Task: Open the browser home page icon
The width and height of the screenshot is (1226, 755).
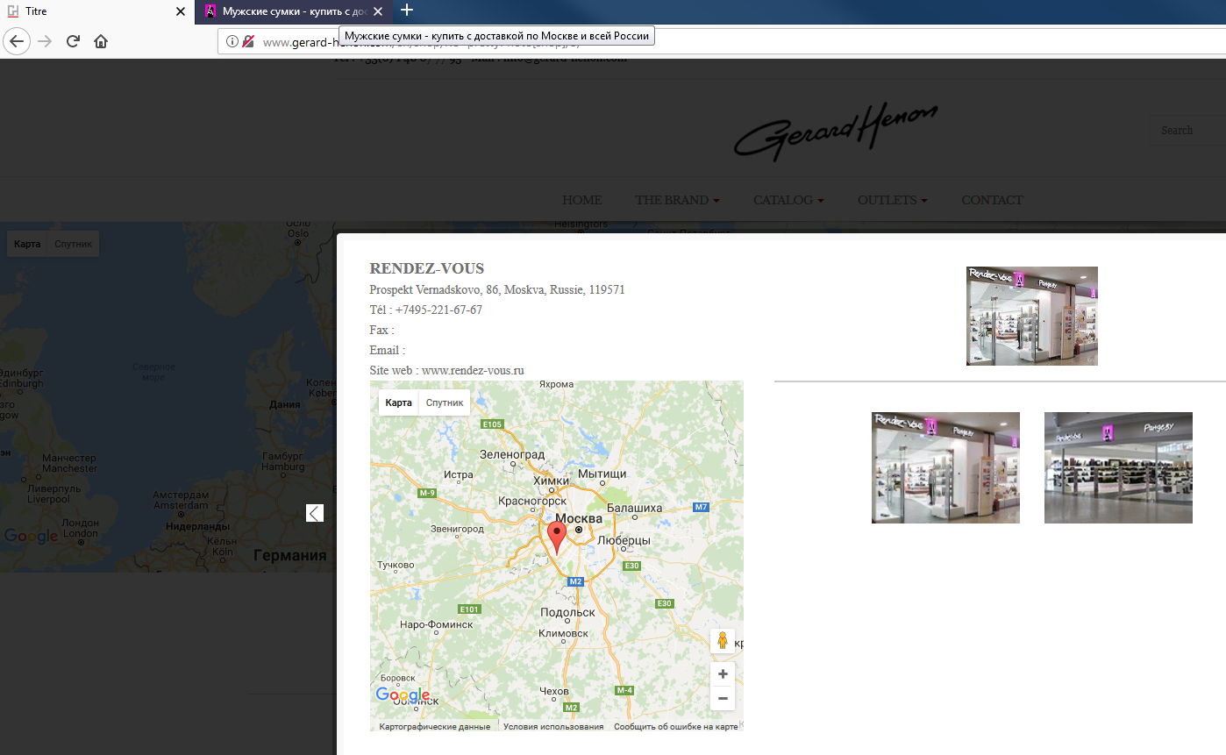Action: 101,41
